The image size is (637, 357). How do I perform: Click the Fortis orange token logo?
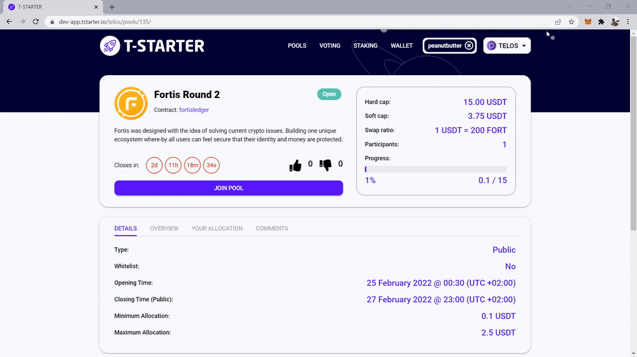tap(131, 103)
